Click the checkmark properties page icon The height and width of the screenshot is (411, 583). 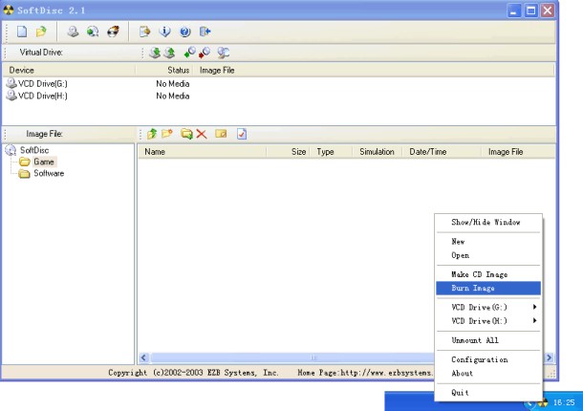click(x=242, y=134)
